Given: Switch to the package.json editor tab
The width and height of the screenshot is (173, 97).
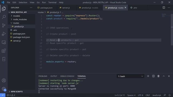Looking at the screenshot, I should click(46, 8).
